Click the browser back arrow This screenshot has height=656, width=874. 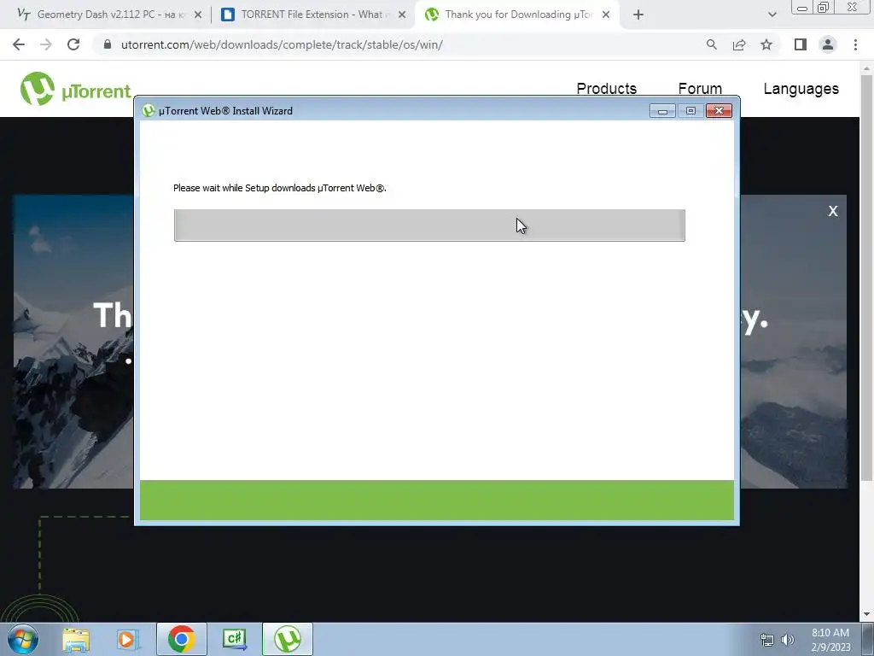(19, 44)
